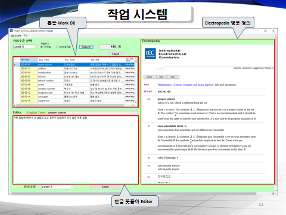Image resolution: width=286 pixels, height=215 pixels.
Task: Switch to the first tab in tab strip
Action: [x=16, y=36]
